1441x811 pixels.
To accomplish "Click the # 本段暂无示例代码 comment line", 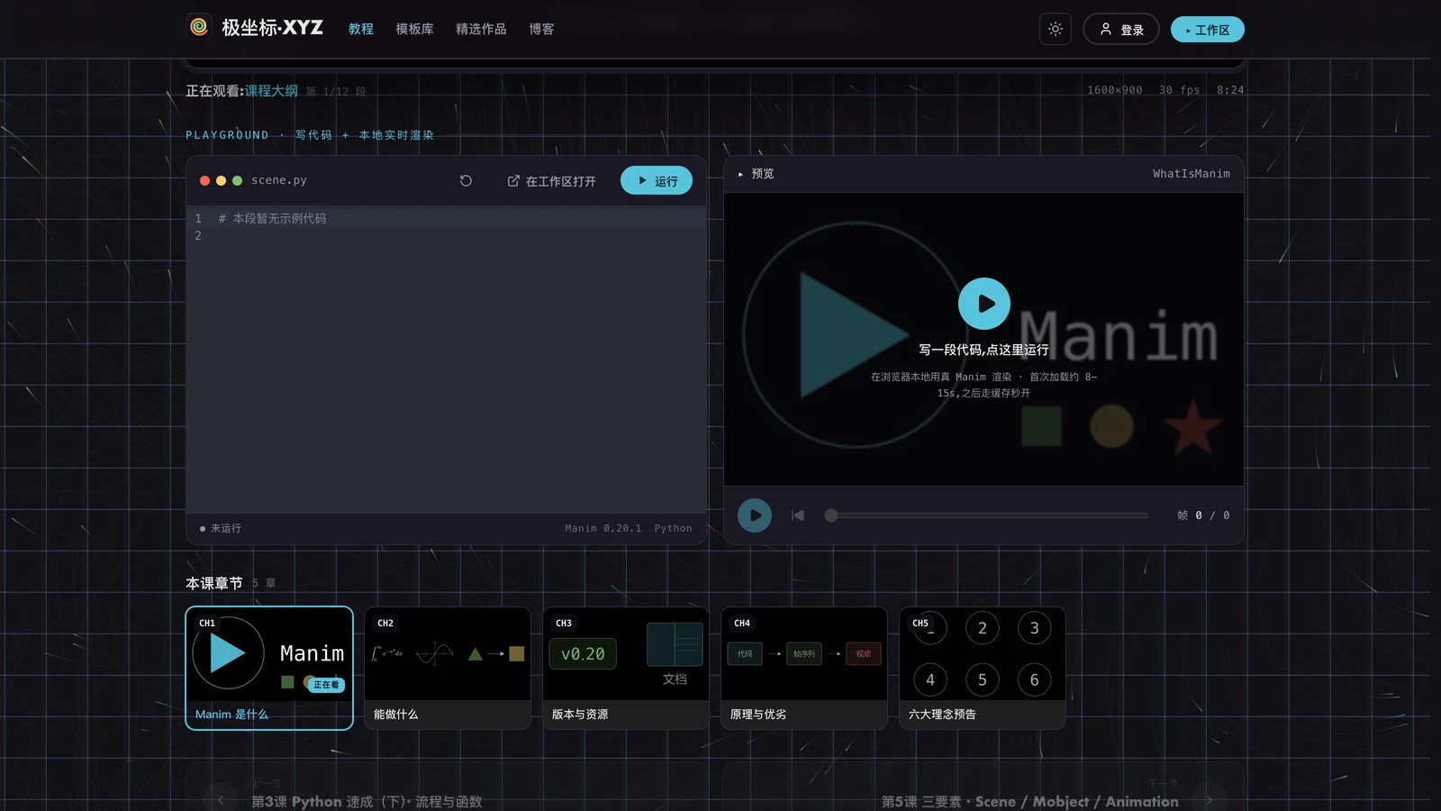I will click(273, 219).
